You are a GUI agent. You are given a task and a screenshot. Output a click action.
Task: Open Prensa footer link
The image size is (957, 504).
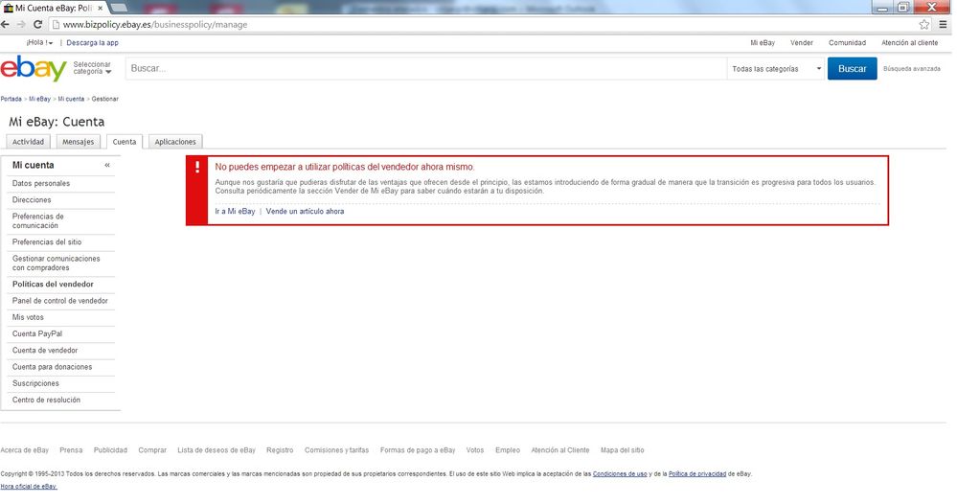(x=71, y=450)
